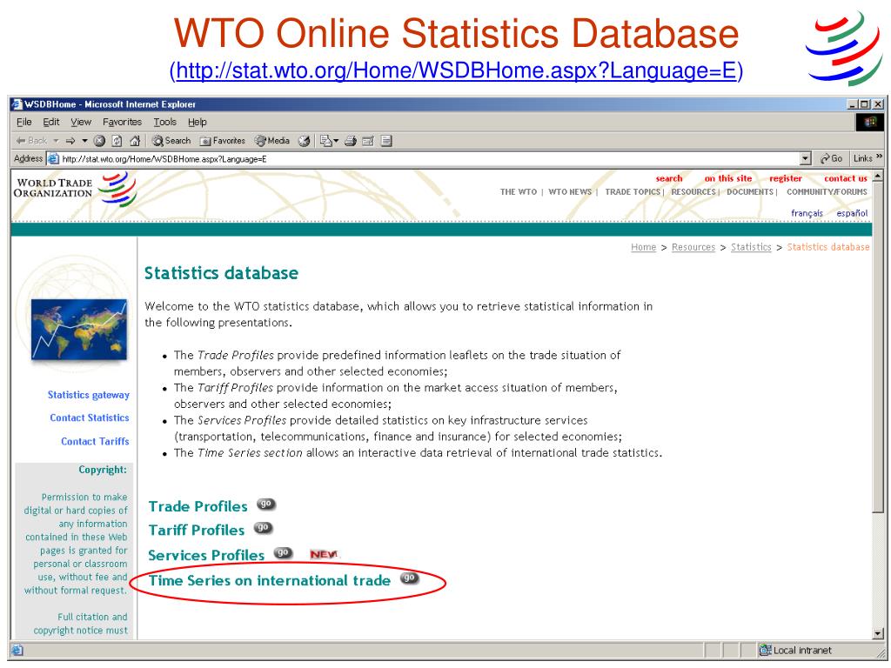This screenshot has width=891, height=668.
Task: Click the Edit page toolbar icon
Action: click(368, 141)
